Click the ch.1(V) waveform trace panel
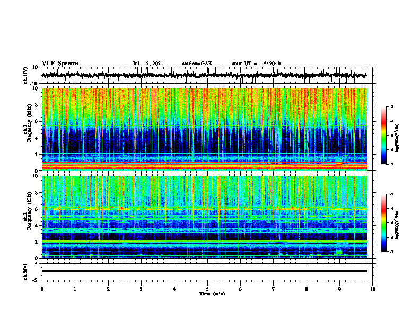The width and height of the screenshot is (420, 324). coord(207,75)
